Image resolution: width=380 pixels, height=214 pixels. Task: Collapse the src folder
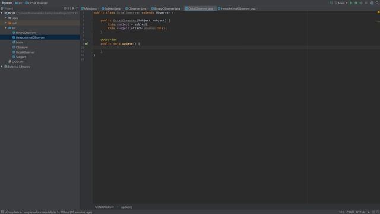(x=5, y=28)
